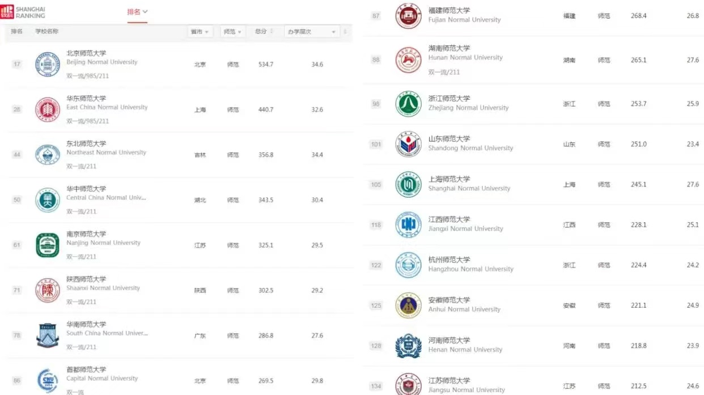Click East China Normal University red emblem
Image resolution: width=704 pixels, height=395 pixels.
click(48, 109)
